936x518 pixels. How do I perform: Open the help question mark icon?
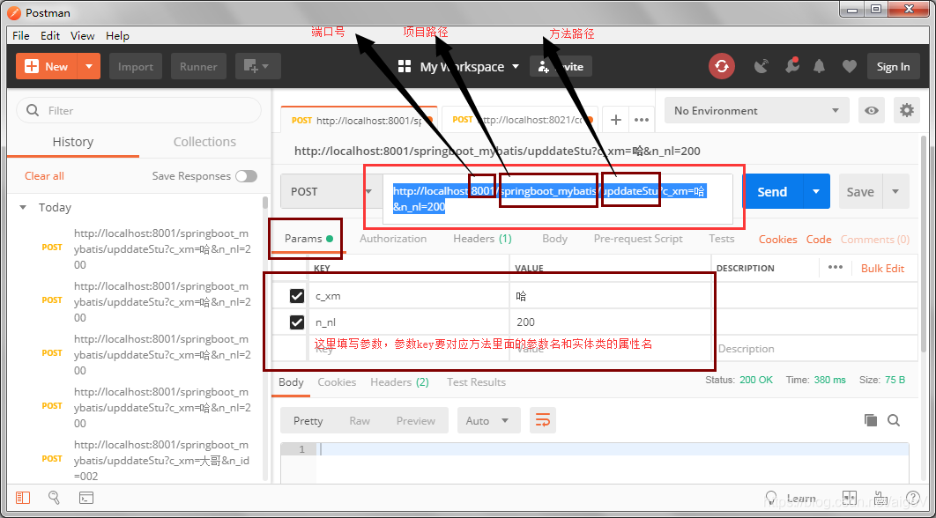[912, 498]
